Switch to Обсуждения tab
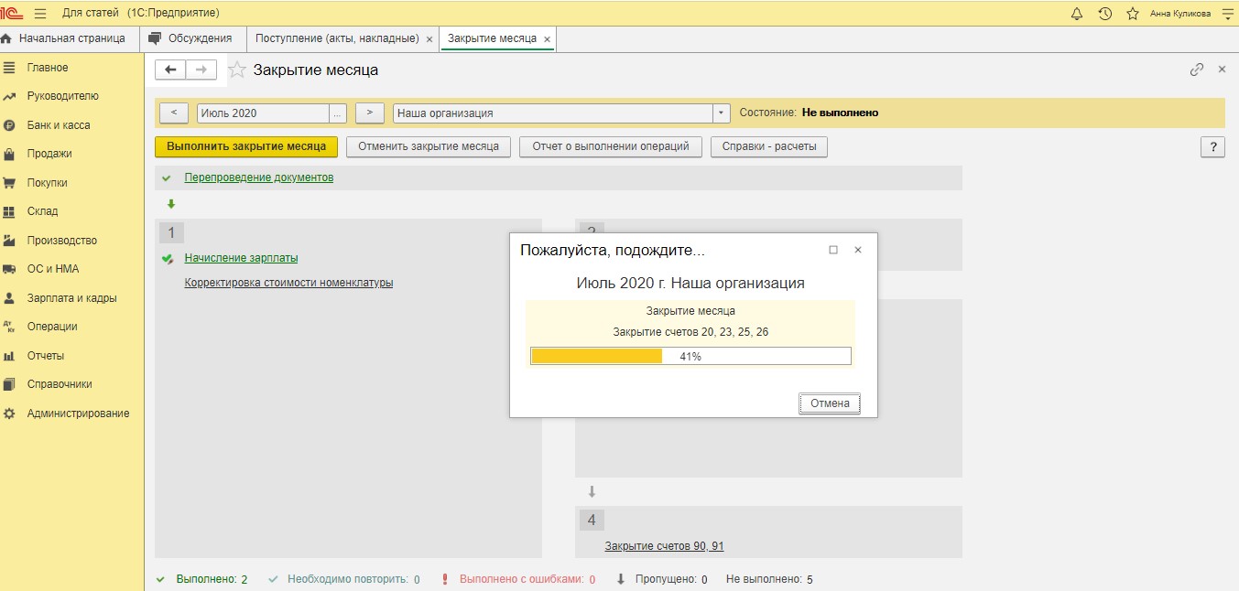Image resolution: width=1239 pixels, height=591 pixels. coord(193,38)
